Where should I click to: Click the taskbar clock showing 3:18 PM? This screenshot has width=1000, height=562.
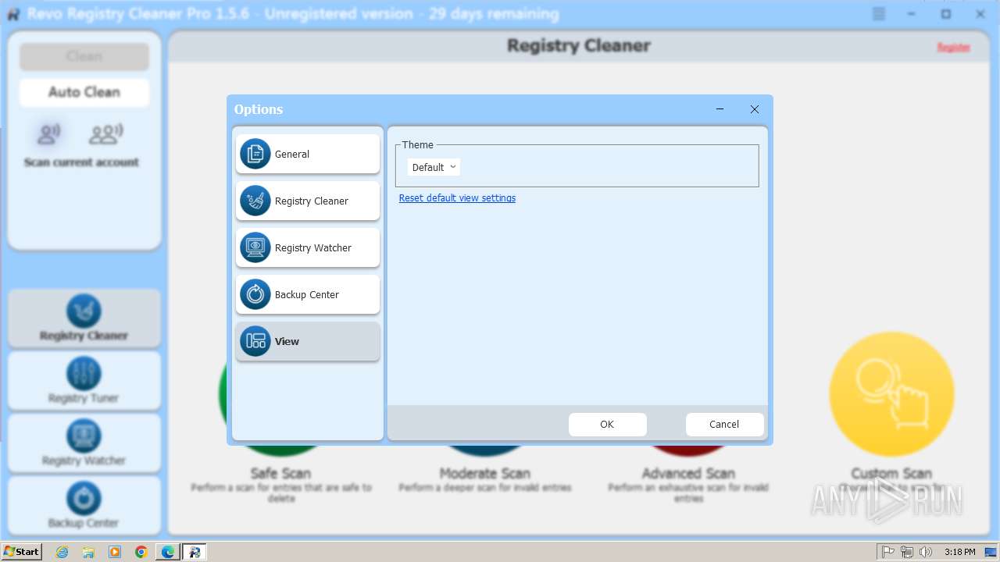(x=959, y=552)
